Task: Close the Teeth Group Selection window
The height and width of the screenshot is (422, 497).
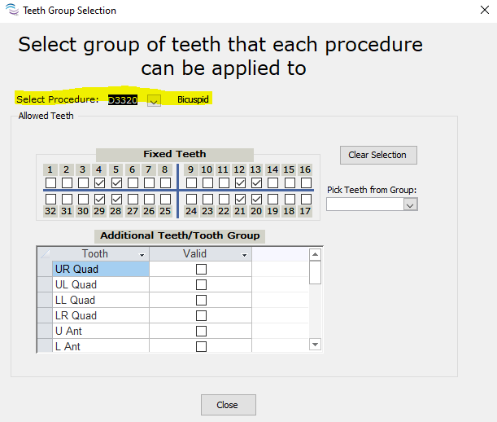Action: pos(474,11)
